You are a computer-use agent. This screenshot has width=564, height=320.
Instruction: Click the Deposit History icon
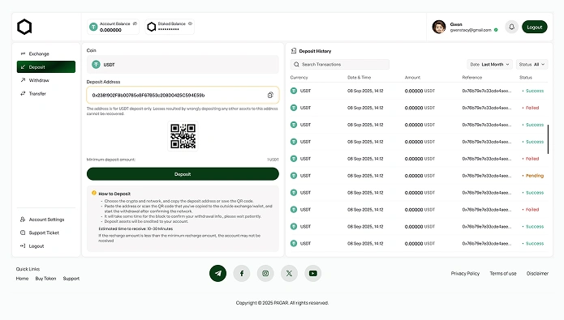pyautogui.click(x=294, y=51)
